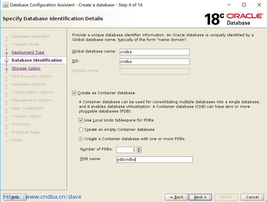Close the Database Configuration Assistant window

(259, 5)
